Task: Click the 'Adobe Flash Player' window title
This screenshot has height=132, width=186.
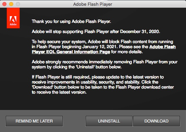Action: tap(92, 4)
